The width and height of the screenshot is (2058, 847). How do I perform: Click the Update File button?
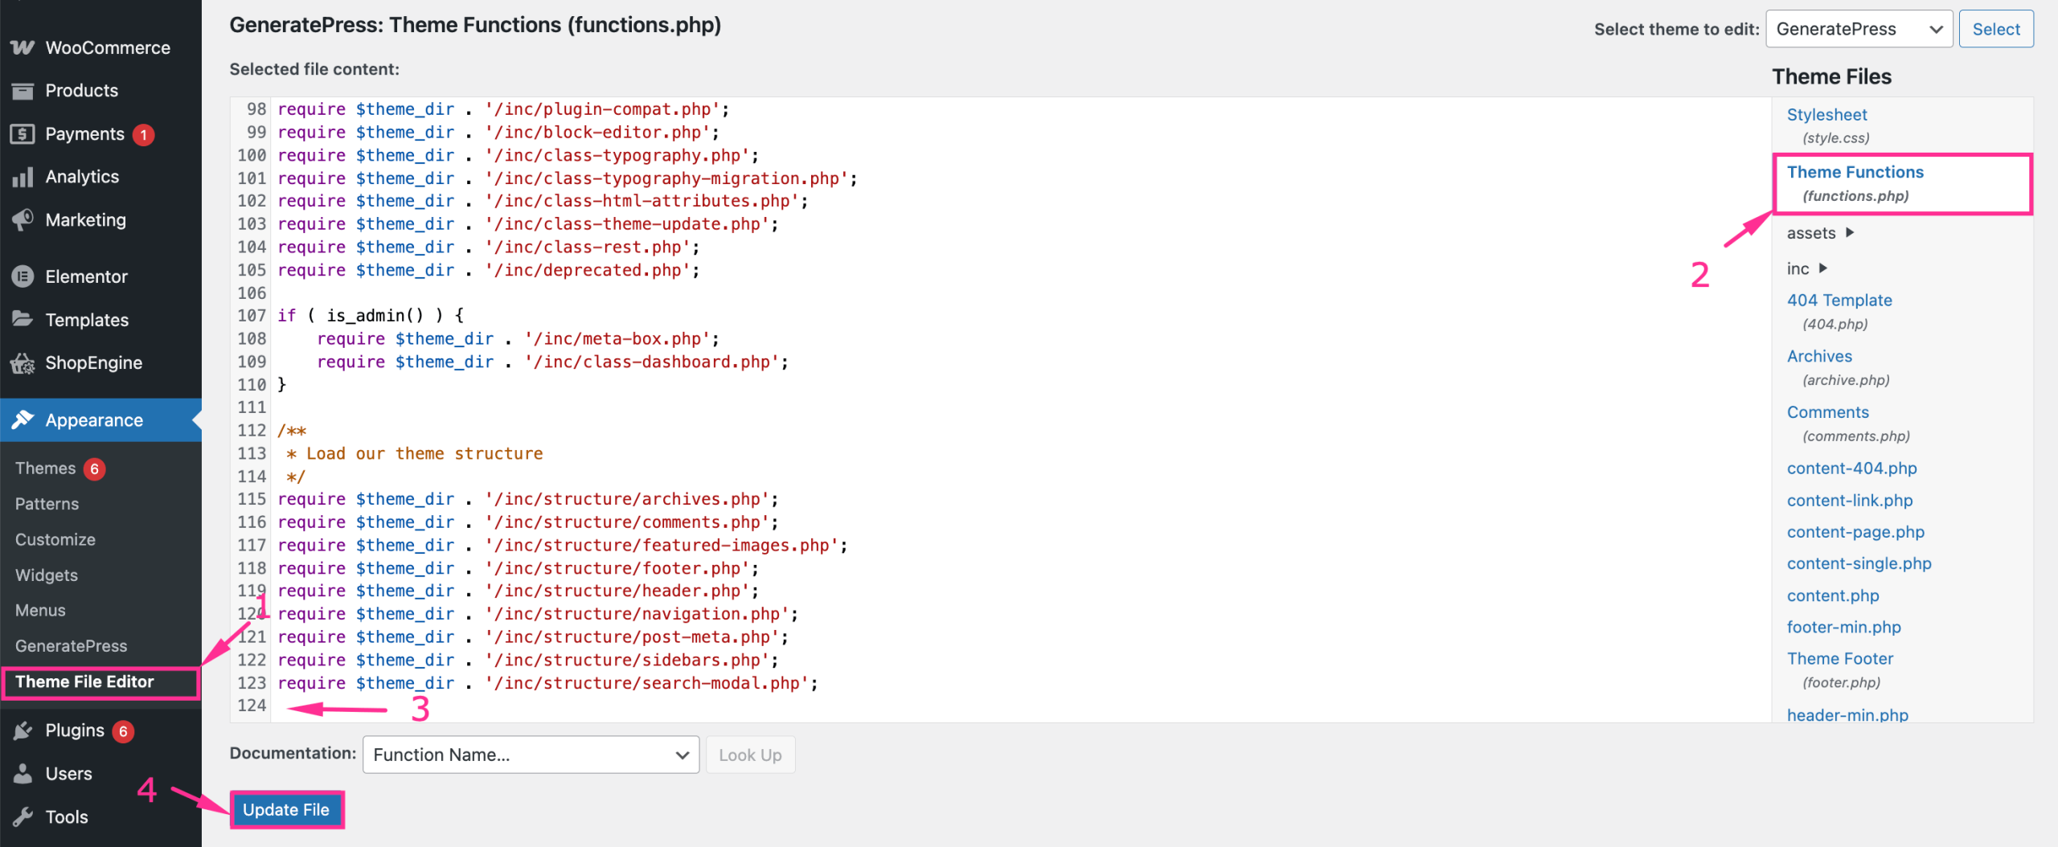pos(286,809)
